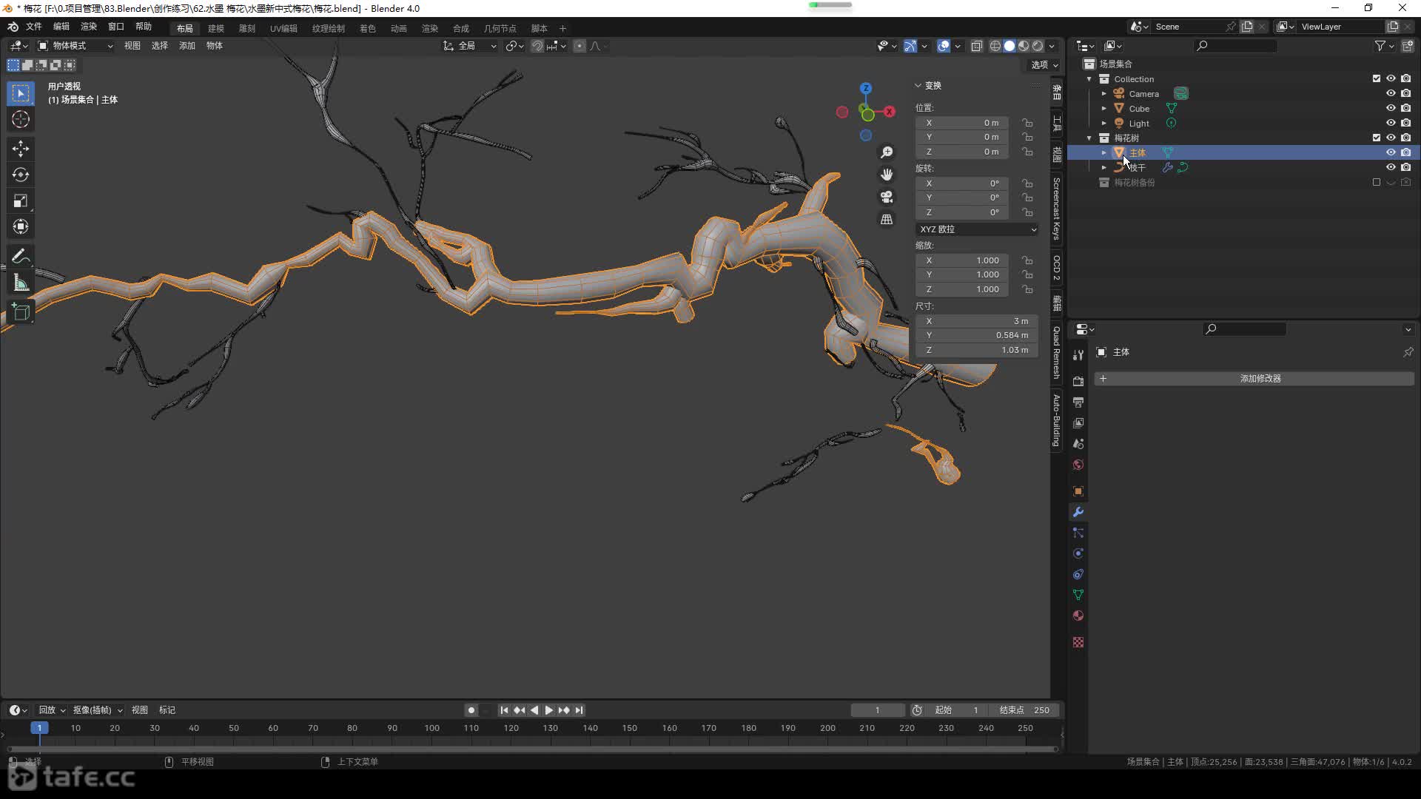The height and width of the screenshot is (799, 1421).
Task: Collapse the 梅花树 collection
Action: (1089, 138)
